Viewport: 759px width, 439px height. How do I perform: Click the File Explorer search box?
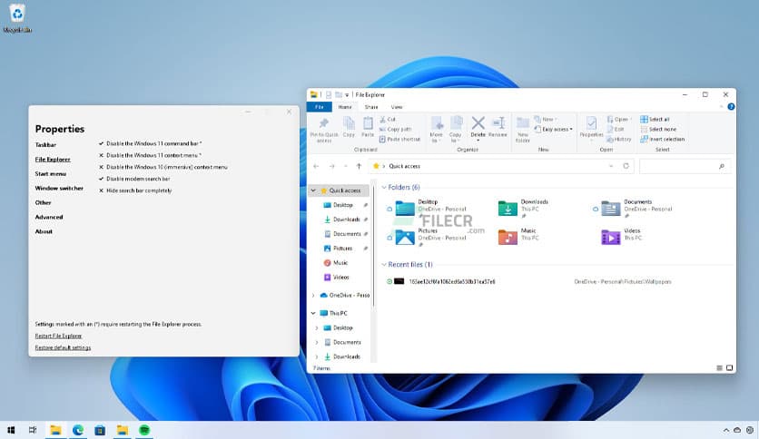(683, 167)
